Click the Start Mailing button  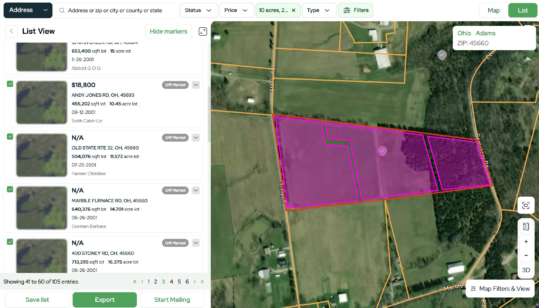coord(172,300)
